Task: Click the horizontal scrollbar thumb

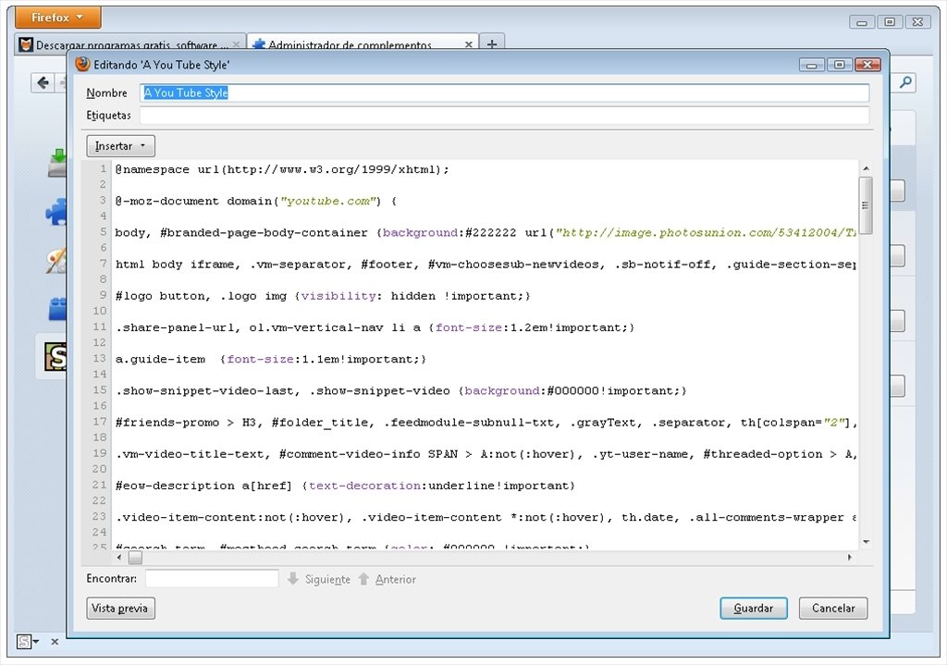Action: coord(135,558)
